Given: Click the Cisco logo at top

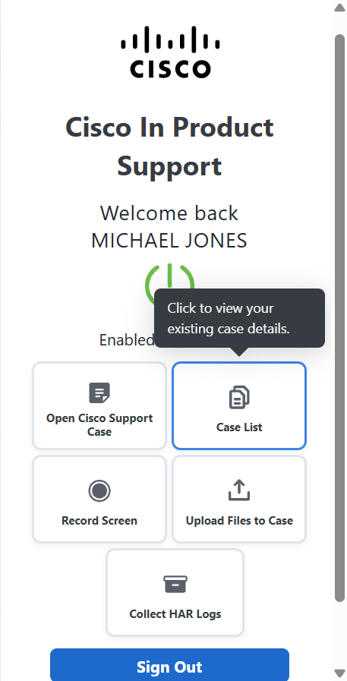Looking at the screenshot, I should click(170, 52).
